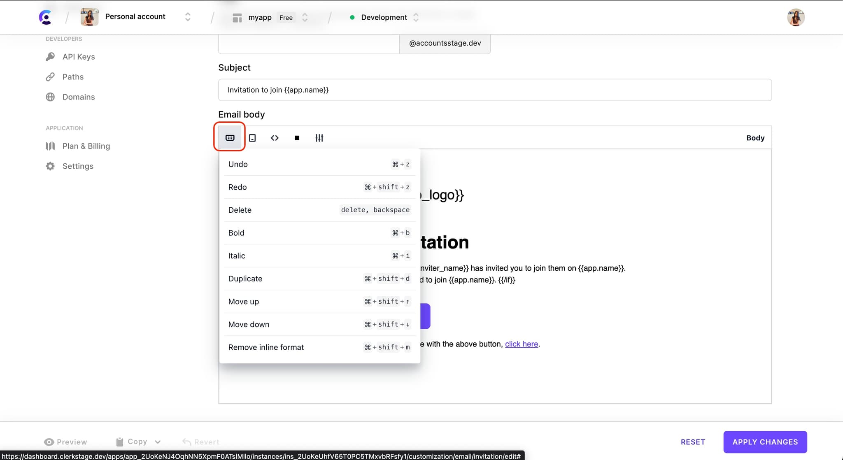Click the myapp application icon

click(237, 18)
